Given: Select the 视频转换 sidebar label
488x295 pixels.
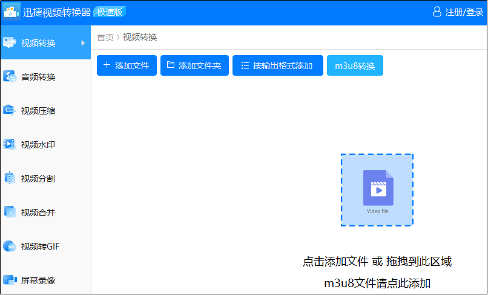Looking at the screenshot, I should pos(38,43).
